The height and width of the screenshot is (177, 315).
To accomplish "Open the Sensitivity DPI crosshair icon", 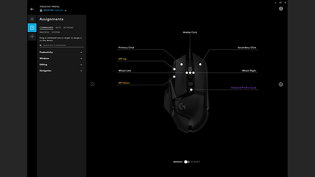I will click(x=32, y=36).
